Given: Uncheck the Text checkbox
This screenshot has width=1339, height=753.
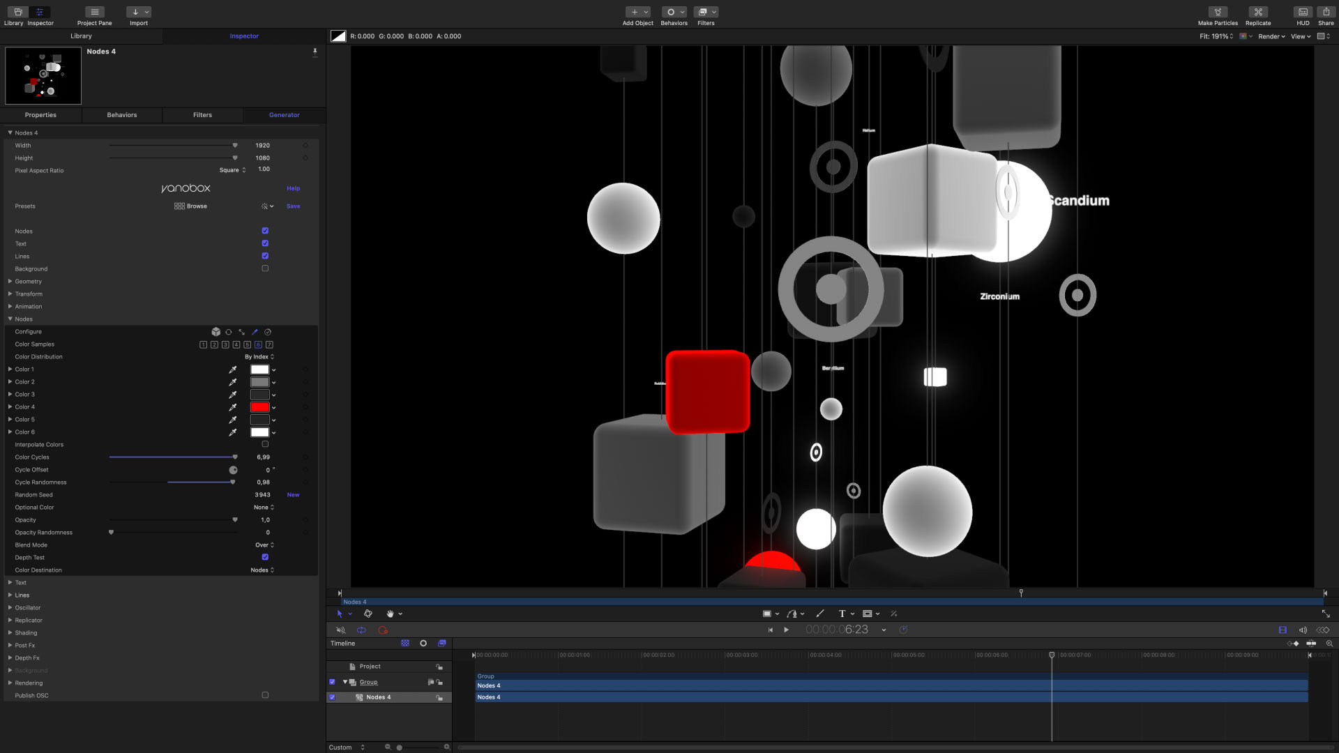Looking at the screenshot, I should (265, 243).
